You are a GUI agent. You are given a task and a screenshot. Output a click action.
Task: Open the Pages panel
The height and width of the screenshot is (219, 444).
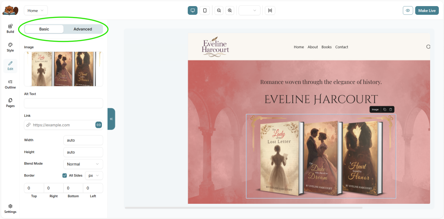(x=10, y=103)
